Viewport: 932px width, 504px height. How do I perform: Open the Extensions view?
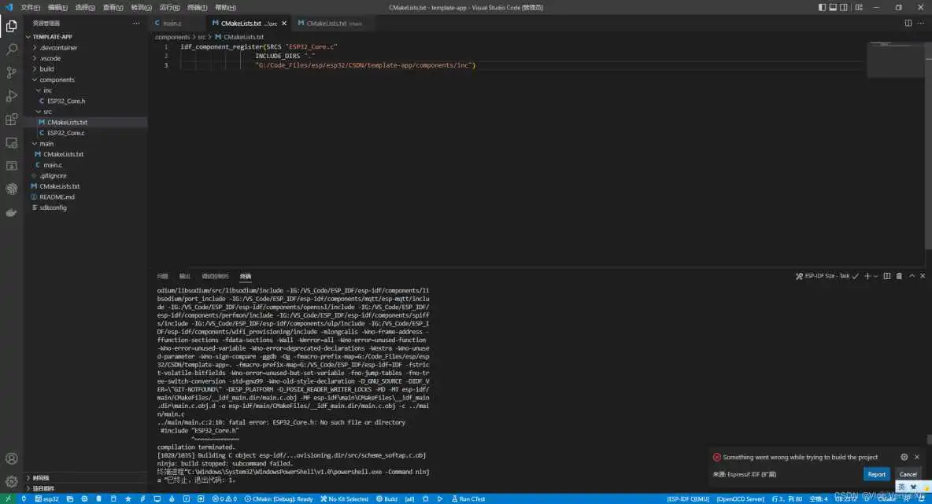(11, 120)
